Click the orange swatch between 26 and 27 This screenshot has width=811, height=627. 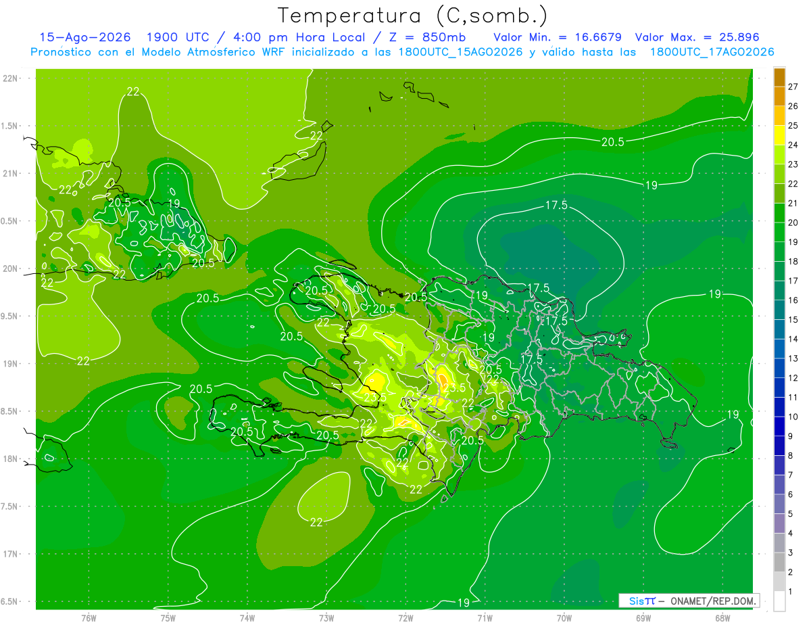coord(779,95)
